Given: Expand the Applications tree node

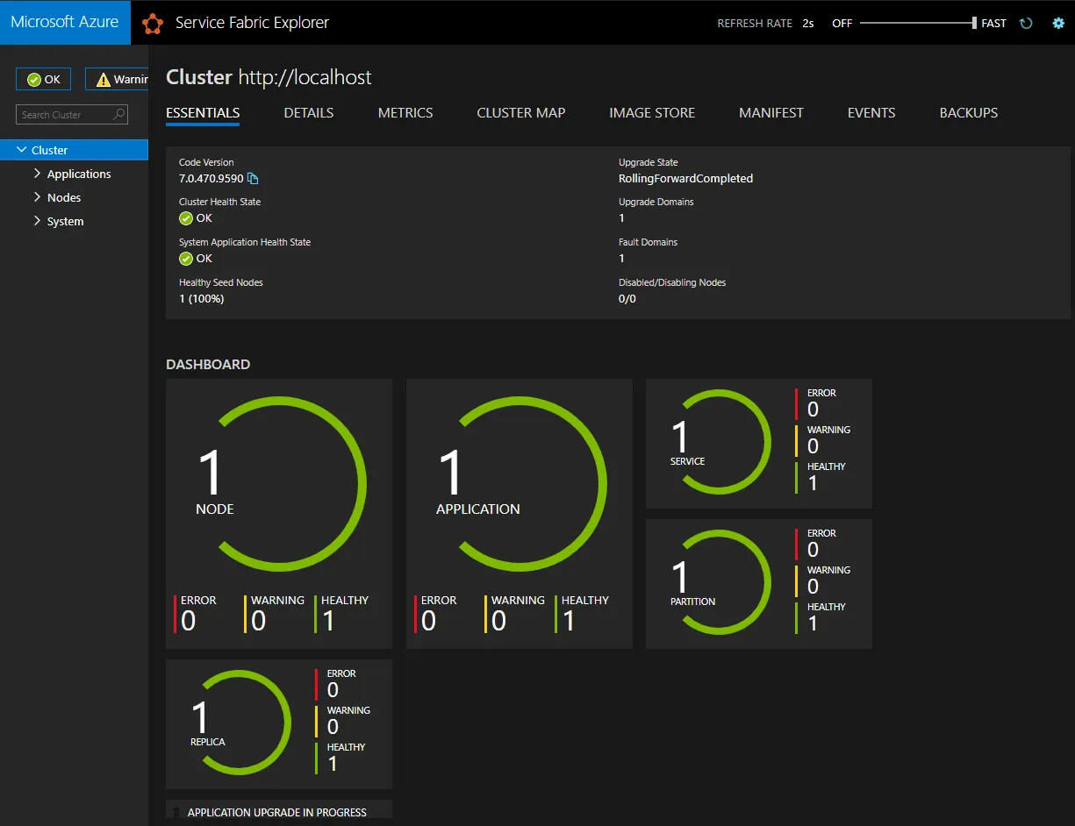Looking at the screenshot, I should pos(38,174).
